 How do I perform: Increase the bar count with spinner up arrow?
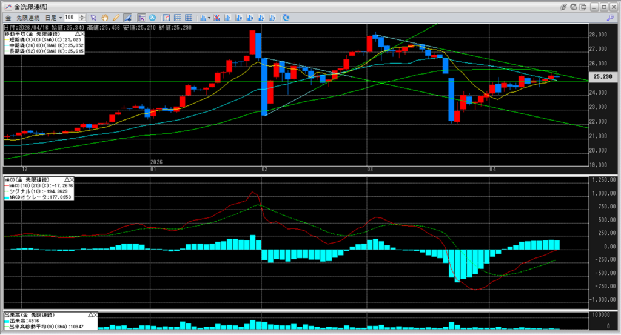(82, 16)
